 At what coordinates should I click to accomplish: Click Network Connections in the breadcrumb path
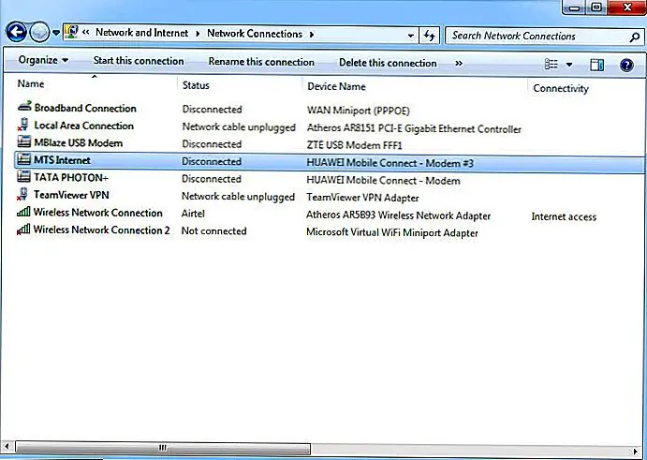pos(254,34)
